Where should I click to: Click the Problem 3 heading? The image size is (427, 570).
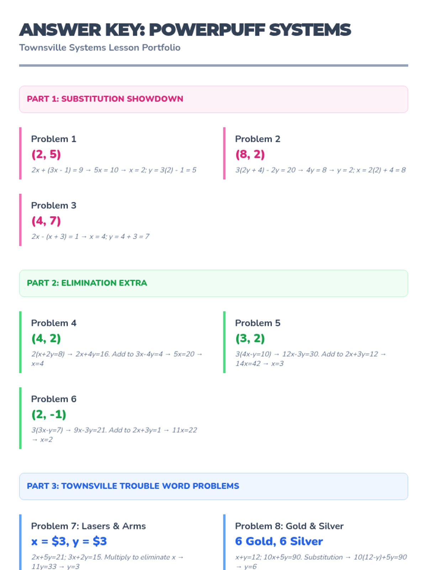(x=54, y=206)
